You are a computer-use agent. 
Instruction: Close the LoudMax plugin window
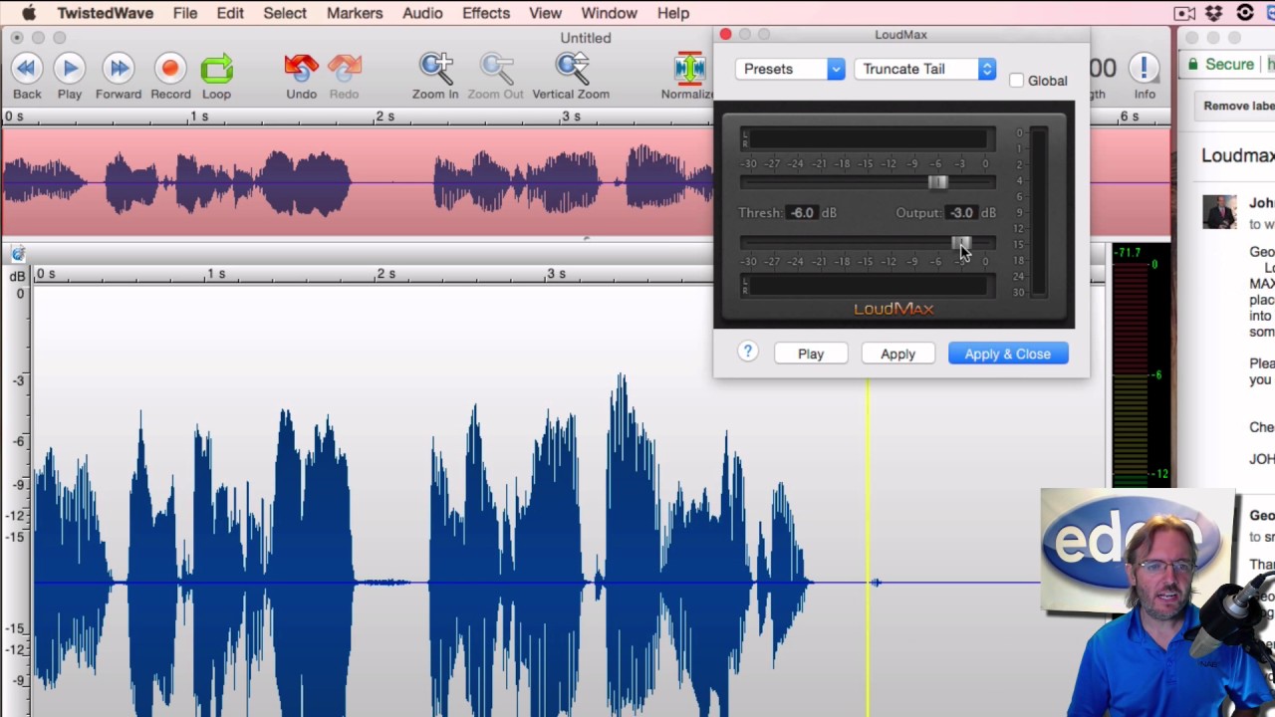coord(725,35)
